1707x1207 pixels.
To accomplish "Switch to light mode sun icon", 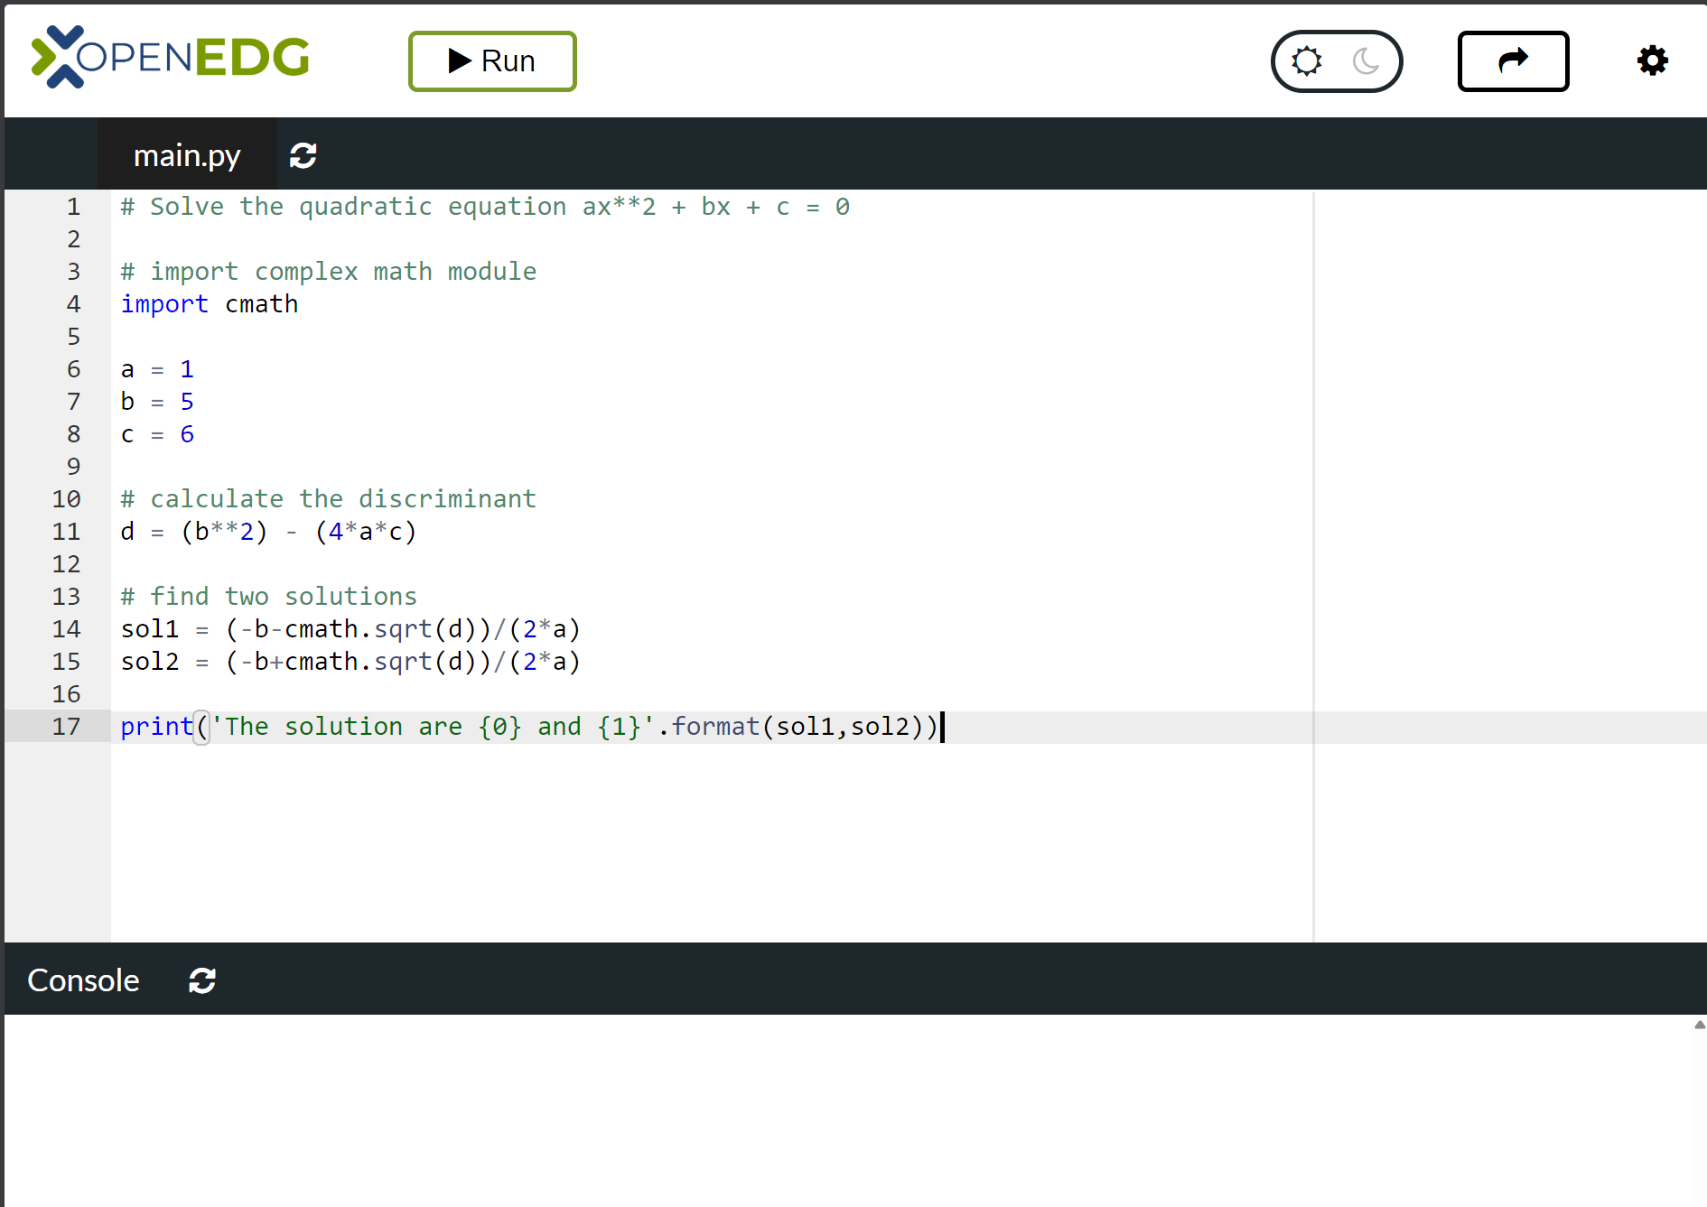I will pos(1306,61).
